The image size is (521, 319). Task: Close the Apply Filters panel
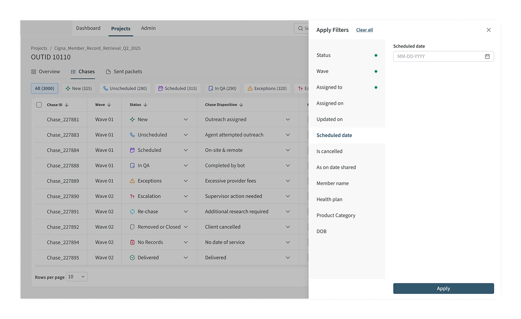[x=488, y=30]
